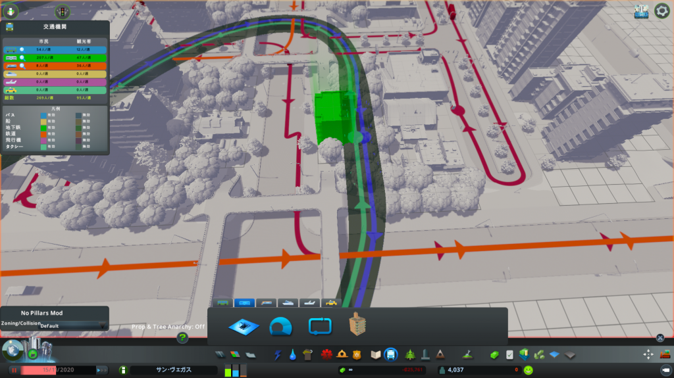Click the date progress bar 15/11/2020
This screenshot has height=378, width=674.
coord(59,370)
